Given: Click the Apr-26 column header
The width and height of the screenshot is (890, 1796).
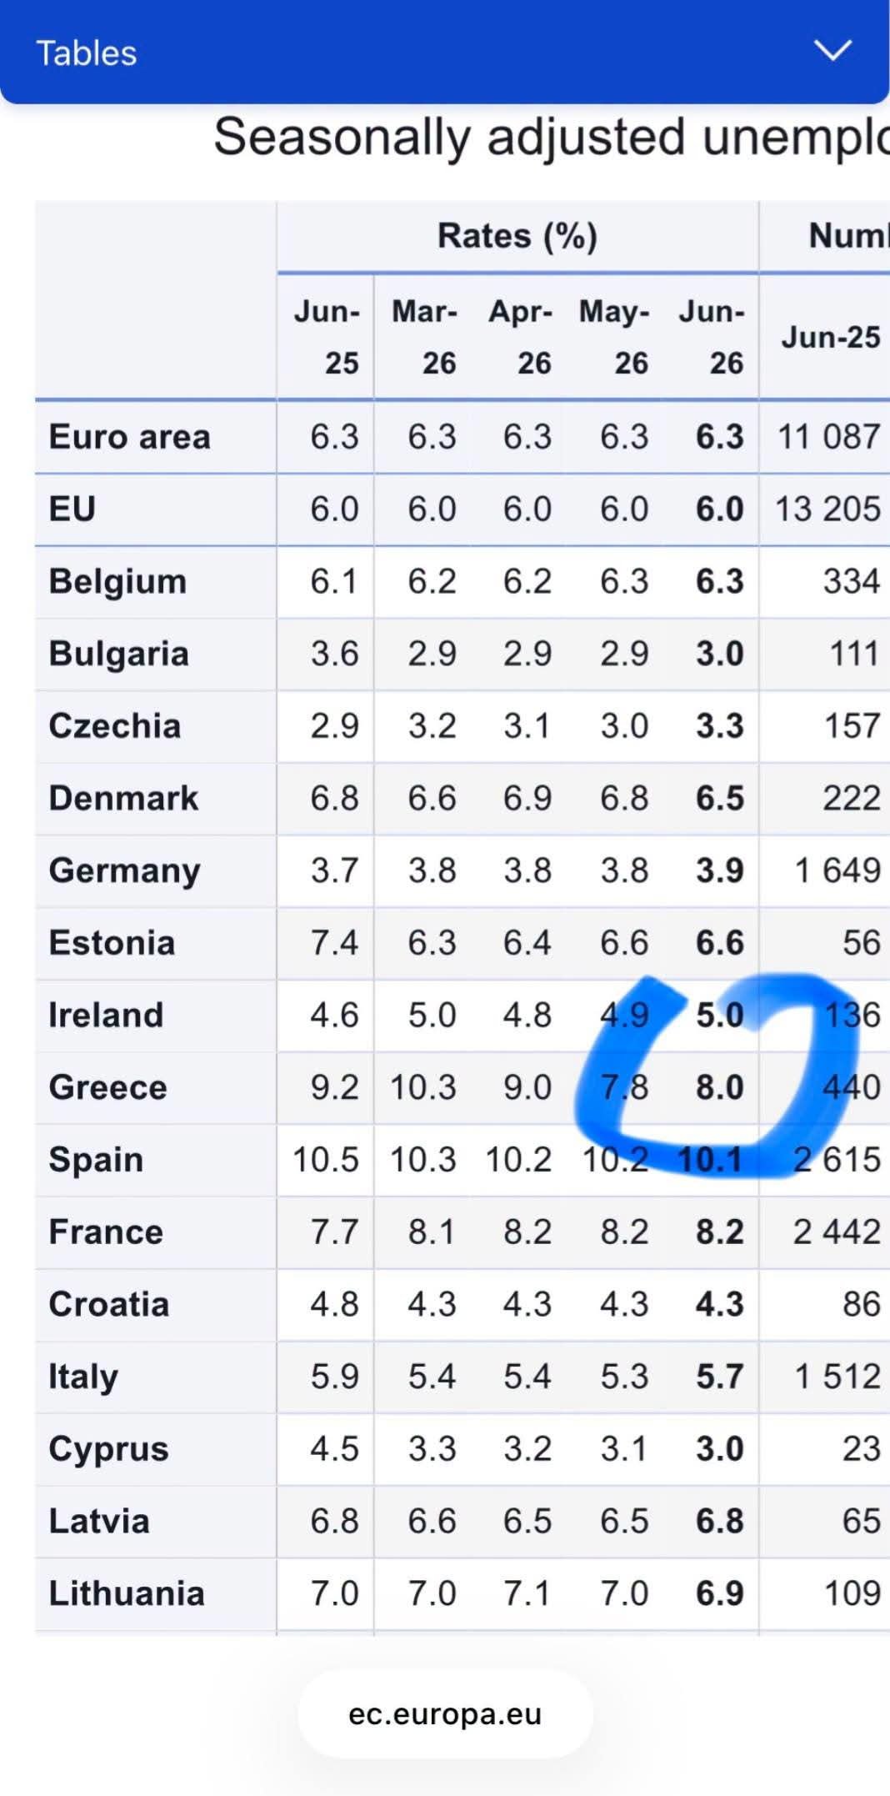Looking at the screenshot, I should pos(521,337).
